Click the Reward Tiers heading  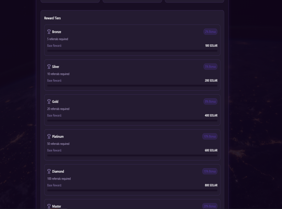click(x=52, y=18)
